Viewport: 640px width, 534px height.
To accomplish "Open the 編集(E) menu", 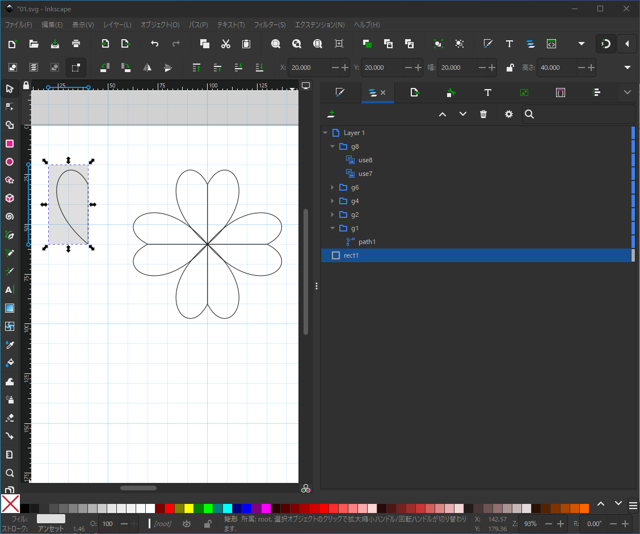I will click(x=52, y=24).
